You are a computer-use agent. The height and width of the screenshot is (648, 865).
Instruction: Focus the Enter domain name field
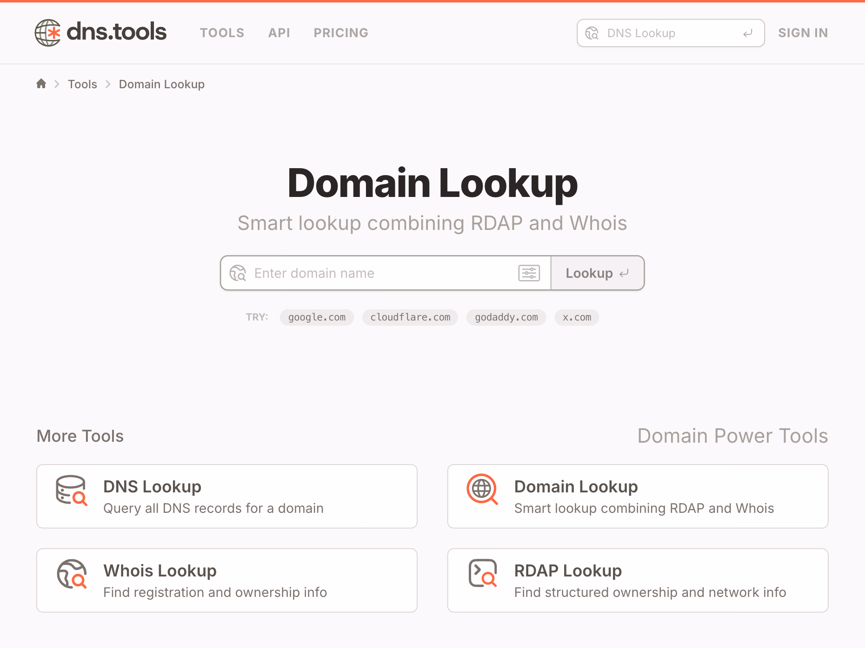[385, 273]
